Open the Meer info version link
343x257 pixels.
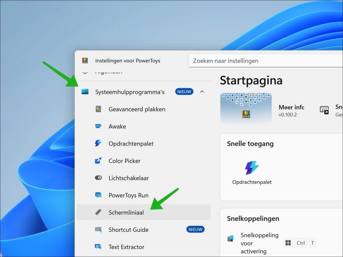pos(291,110)
